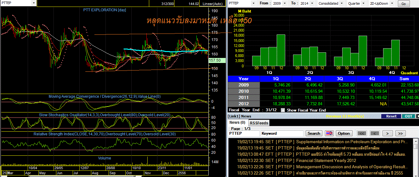The image size is (419, 177).
Task: Open news 'Management Discussion and Analysis of Operating Result'
Action: click(x=352, y=167)
